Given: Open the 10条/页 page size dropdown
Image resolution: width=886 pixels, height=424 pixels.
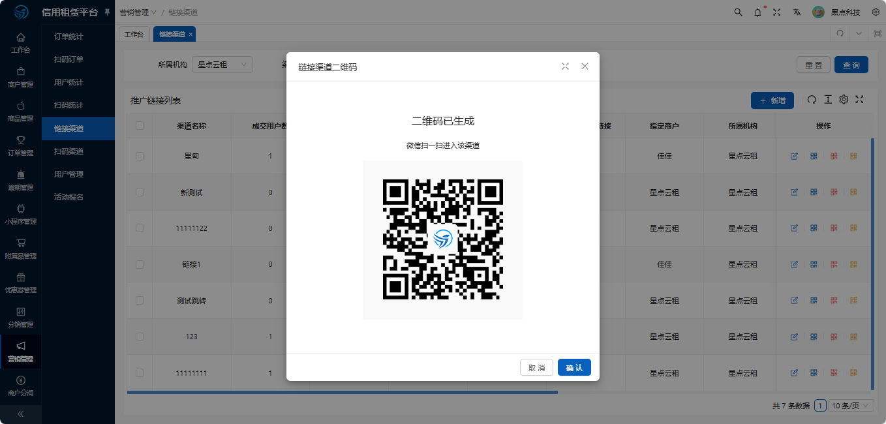Looking at the screenshot, I should 851,406.
